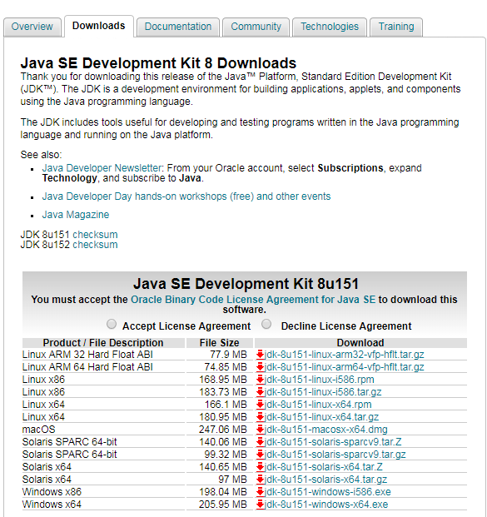
Task: Open Oracle Binary Code License Agreement link
Action: click(x=253, y=300)
